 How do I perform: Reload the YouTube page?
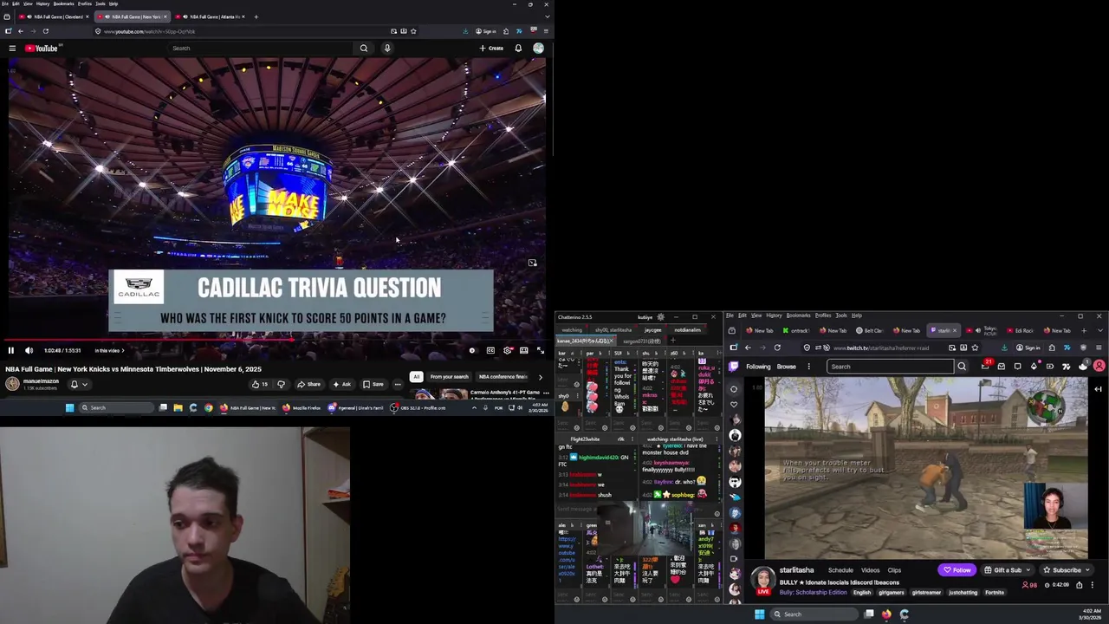point(46,31)
